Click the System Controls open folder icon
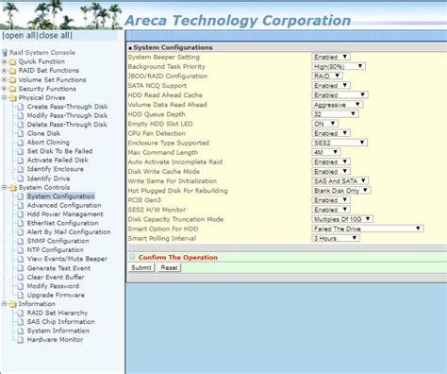This screenshot has height=374, width=447. (12, 188)
